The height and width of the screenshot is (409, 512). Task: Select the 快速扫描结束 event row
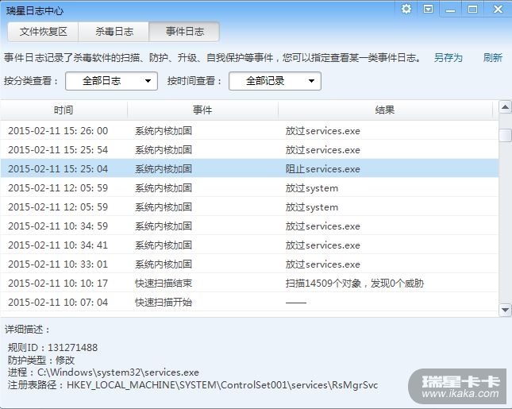coord(249,283)
